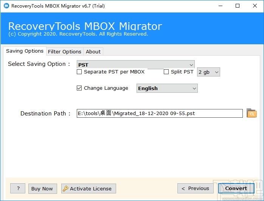This screenshot has height=201, width=264.
Task: Go to the About tab
Action: coord(93,51)
